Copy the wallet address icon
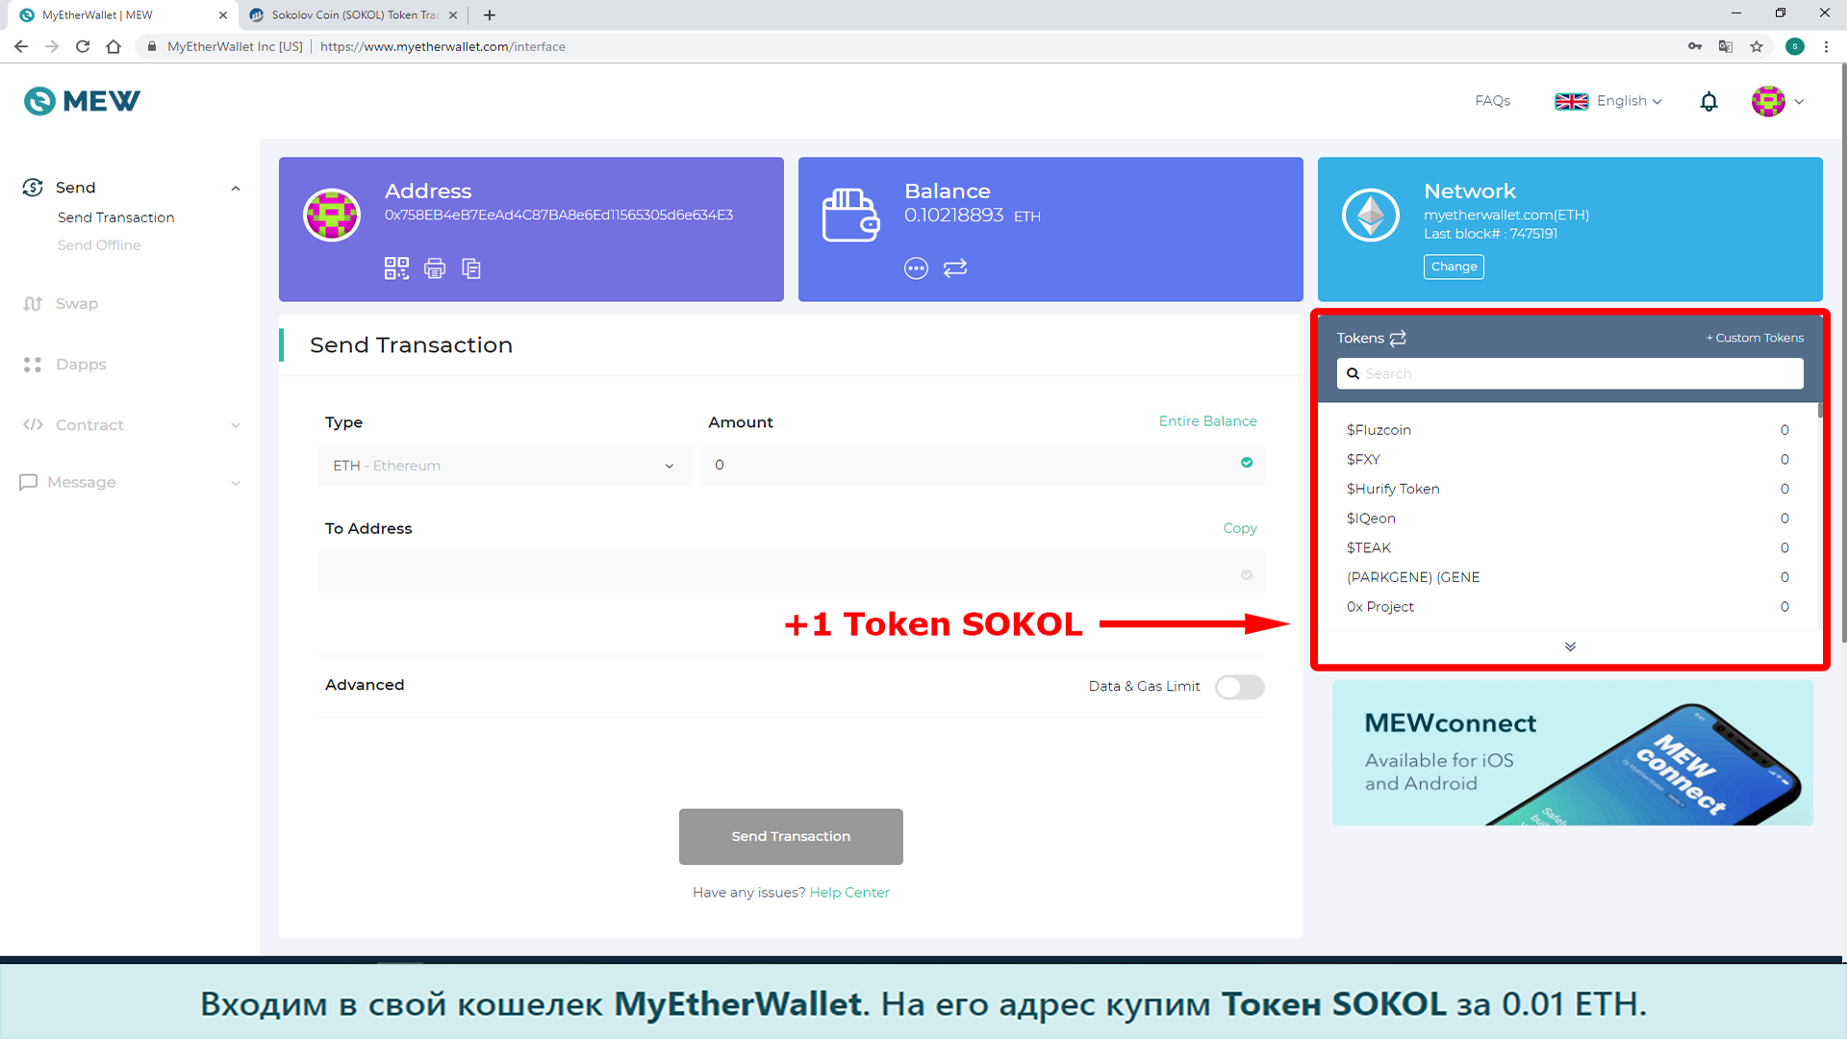This screenshot has height=1039, width=1847. click(471, 268)
